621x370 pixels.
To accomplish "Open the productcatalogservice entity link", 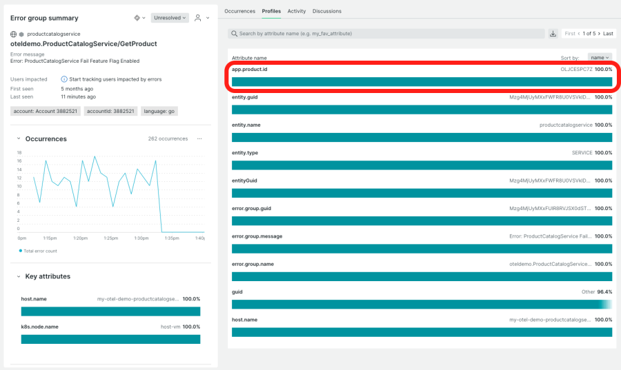I will [53, 34].
